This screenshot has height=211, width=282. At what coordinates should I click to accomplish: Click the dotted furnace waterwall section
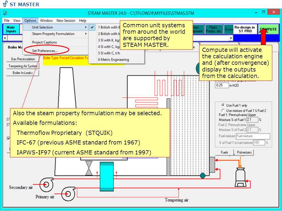pyautogui.click(x=189, y=126)
